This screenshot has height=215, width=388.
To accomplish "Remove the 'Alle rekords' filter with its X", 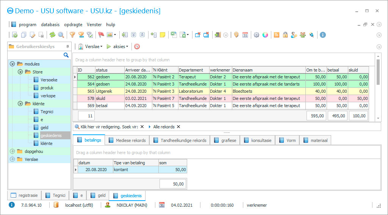I will point(178,127).
